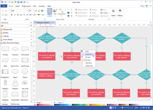Expand the Rotate & Flip dropdown

pos(87,16)
